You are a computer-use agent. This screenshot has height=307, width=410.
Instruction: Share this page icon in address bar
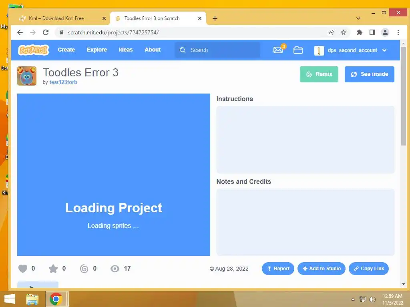click(331, 33)
